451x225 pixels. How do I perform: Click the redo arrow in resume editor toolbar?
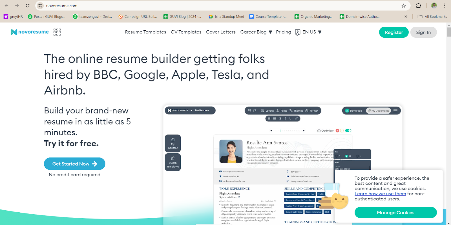coord(255,111)
